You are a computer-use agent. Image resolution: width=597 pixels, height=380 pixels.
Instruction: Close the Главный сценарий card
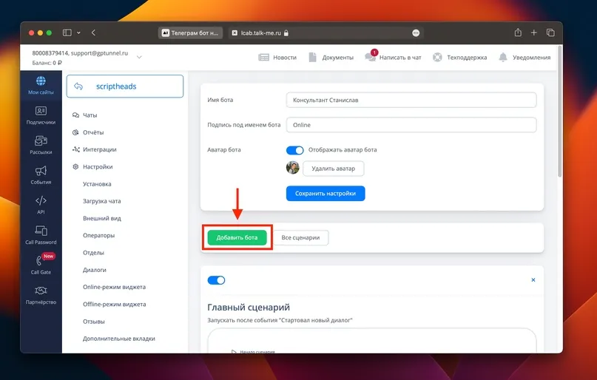533,280
